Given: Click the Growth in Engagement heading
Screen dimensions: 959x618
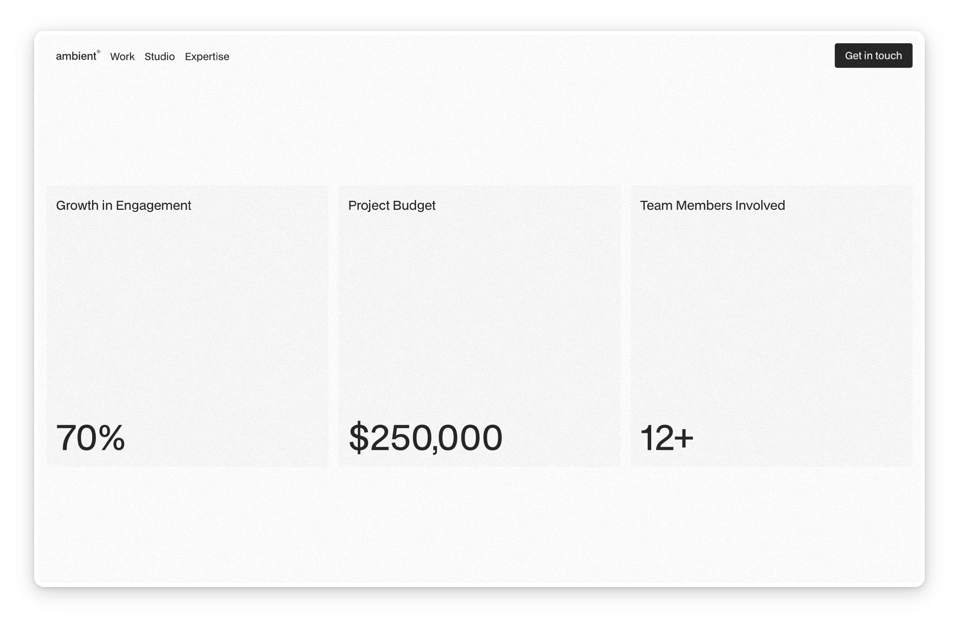Looking at the screenshot, I should (123, 205).
